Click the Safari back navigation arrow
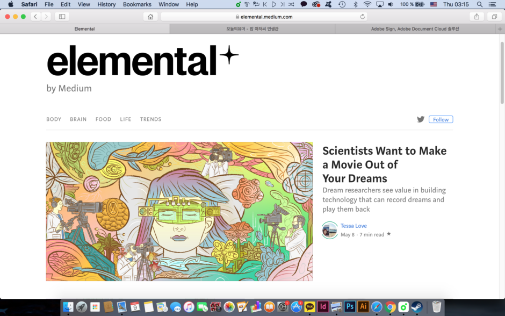 [x=35, y=17]
